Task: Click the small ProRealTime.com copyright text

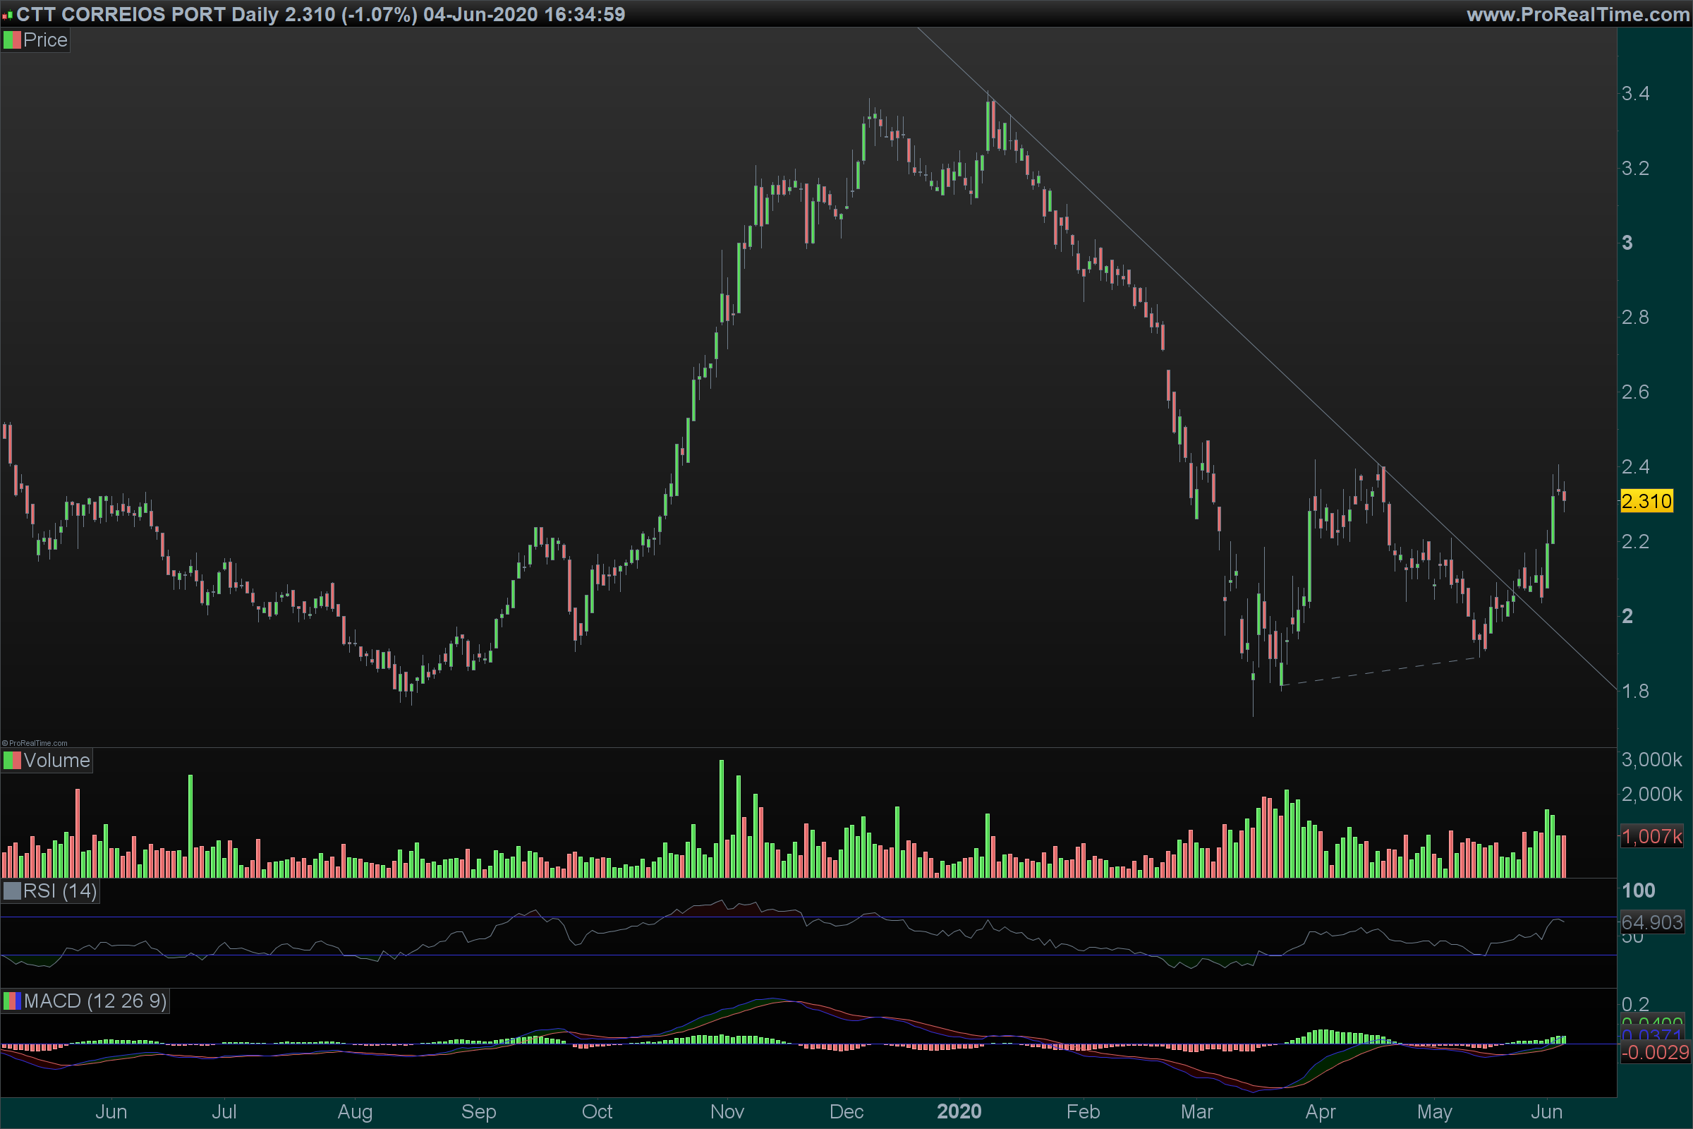Action: (x=35, y=743)
